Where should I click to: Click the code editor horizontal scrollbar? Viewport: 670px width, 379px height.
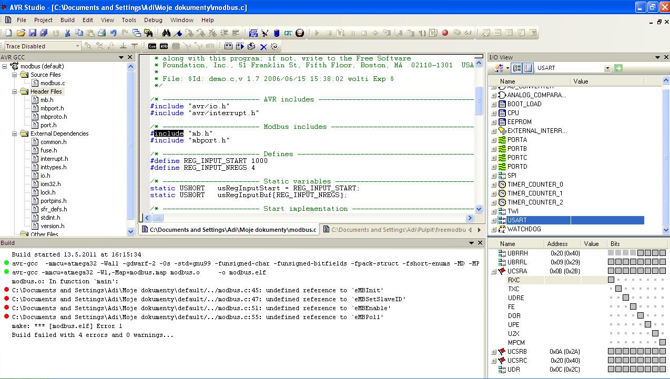[310, 218]
